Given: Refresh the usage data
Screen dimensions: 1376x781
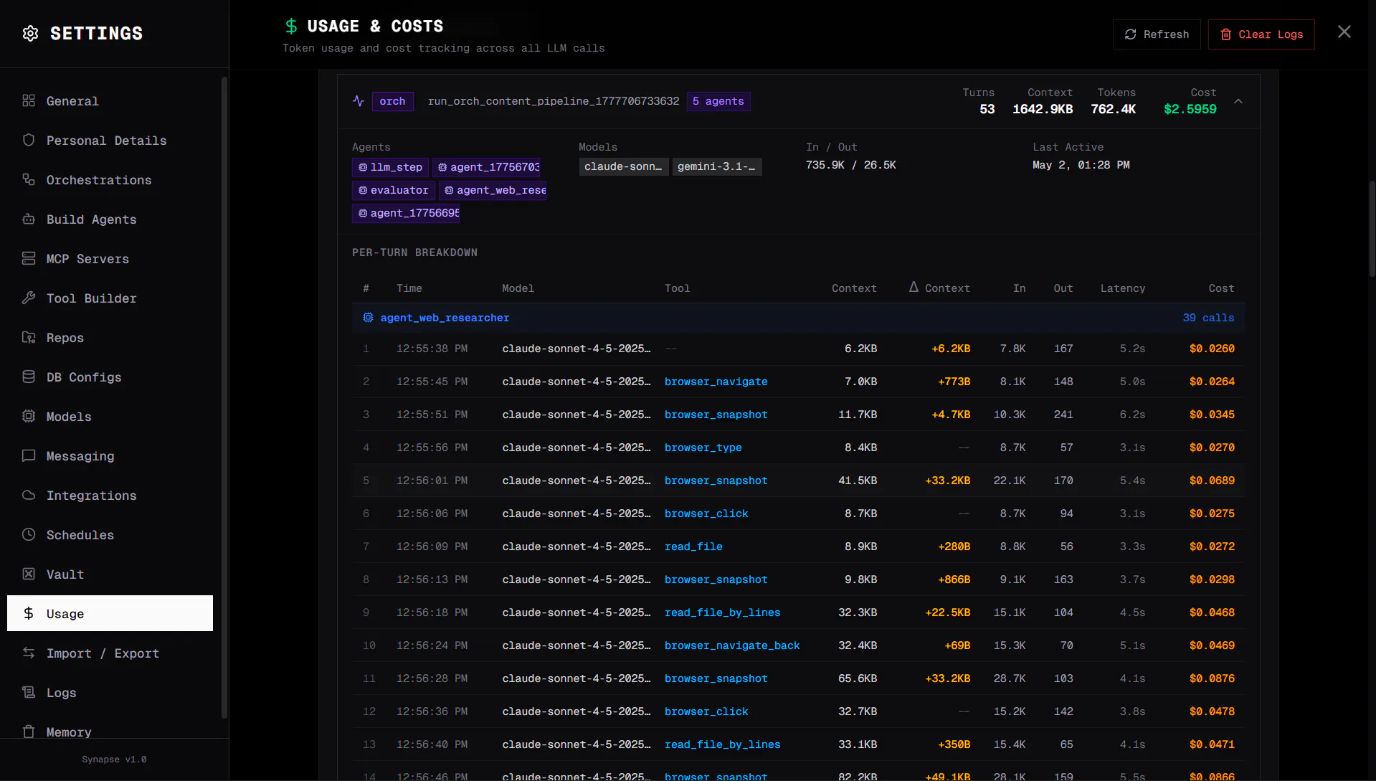Looking at the screenshot, I should [x=1157, y=34].
